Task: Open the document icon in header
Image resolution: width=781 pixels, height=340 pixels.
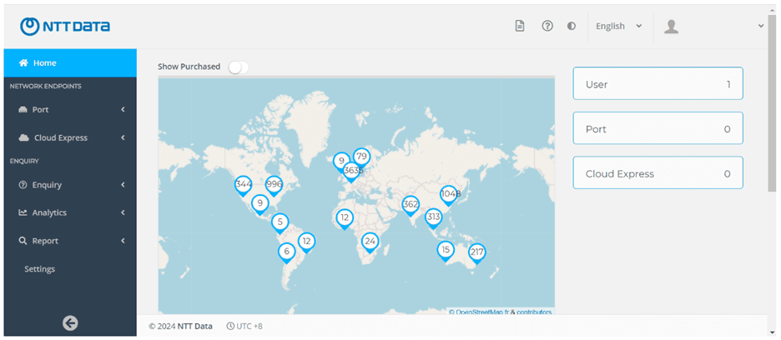Action: [520, 27]
